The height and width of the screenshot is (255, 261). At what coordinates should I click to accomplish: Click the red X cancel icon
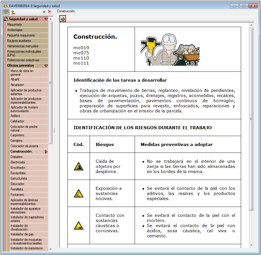50,12
